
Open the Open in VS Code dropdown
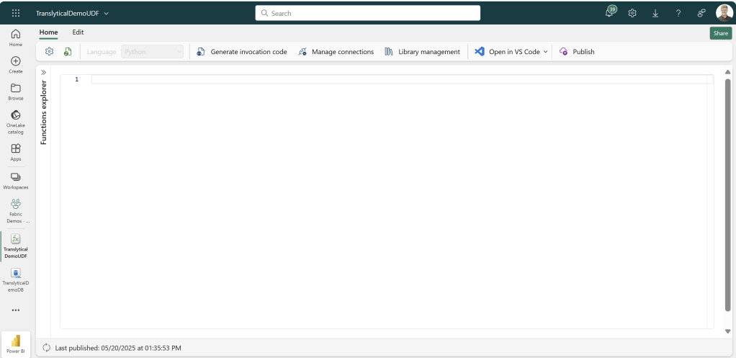[545, 52]
